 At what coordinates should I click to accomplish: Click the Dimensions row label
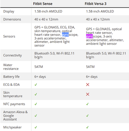coord(12,19)
